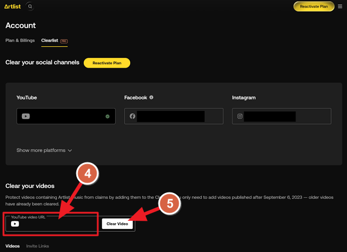Open the Artlist logo home link
The width and height of the screenshot is (347, 252).
pyautogui.click(x=12, y=6)
